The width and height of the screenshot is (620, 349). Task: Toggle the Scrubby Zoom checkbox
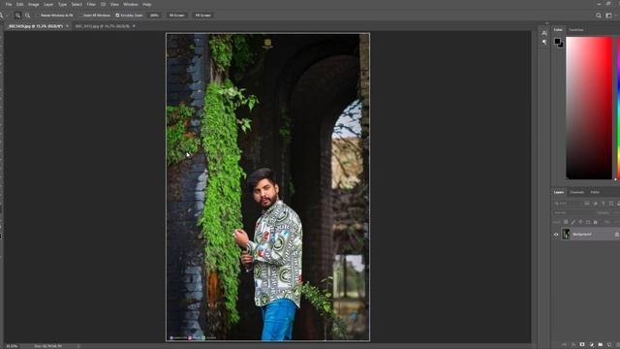point(117,16)
